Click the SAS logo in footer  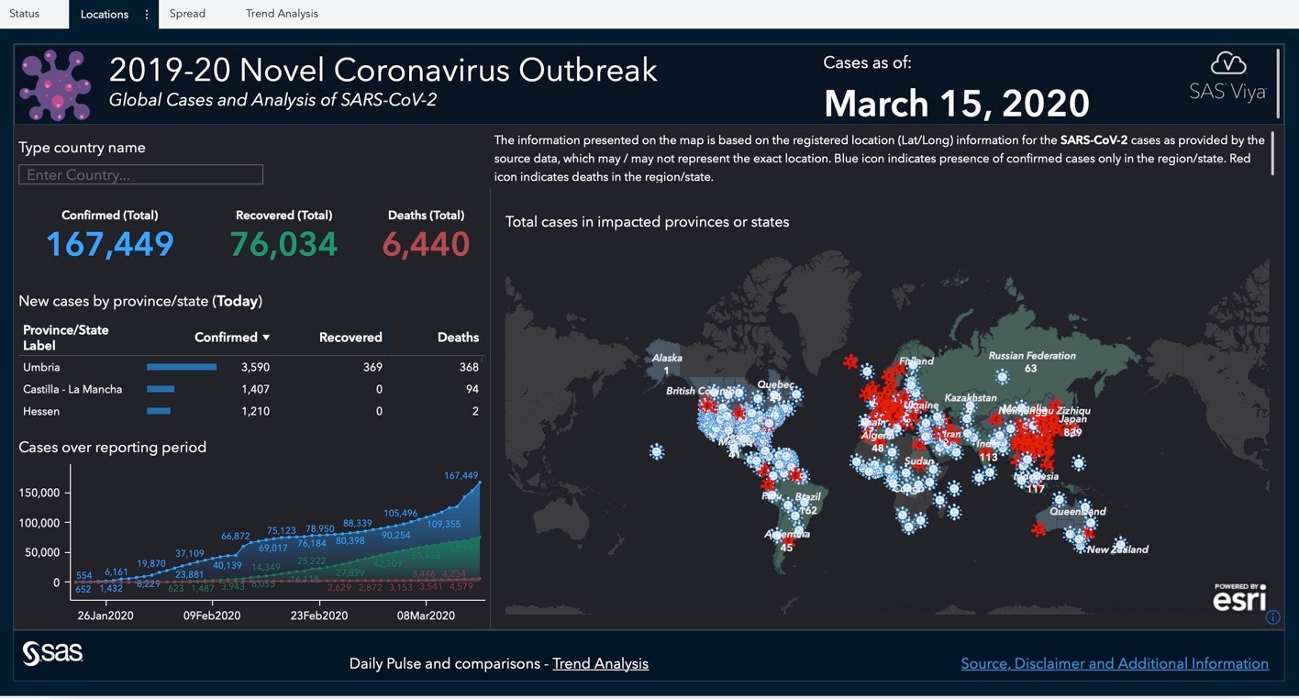[52, 653]
